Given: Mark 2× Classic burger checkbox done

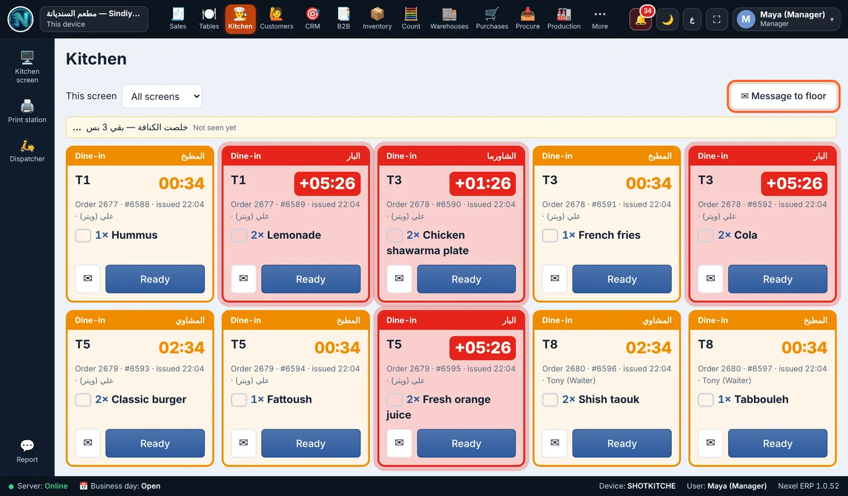Looking at the screenshot, I should (83, 400).
